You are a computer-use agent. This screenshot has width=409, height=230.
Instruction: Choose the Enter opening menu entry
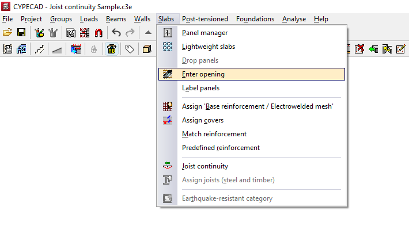coord(203,74)
